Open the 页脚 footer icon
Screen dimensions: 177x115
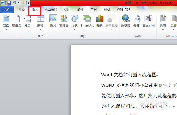pos(173,18)
